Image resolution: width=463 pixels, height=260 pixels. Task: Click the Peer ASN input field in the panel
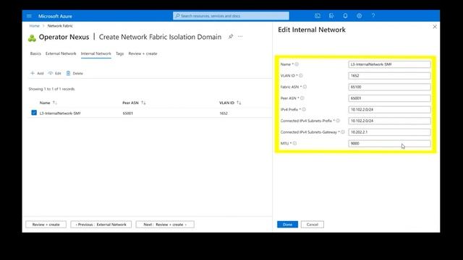[389, 98]
